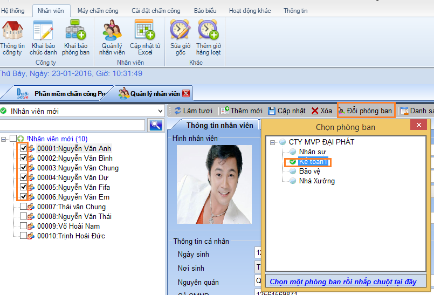Uncheck employee 00001 Nguyễn Văn Anh
Viewport: 434px width, 295px height.
[24, 148]
